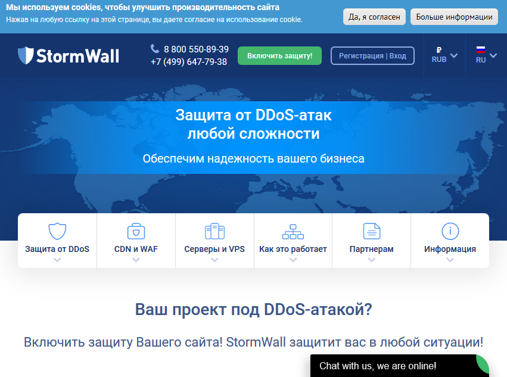Expand the RU language dropdown arrow
Image resolution: width=507 pixels, height=377 pixels.
tap(493, 55)
